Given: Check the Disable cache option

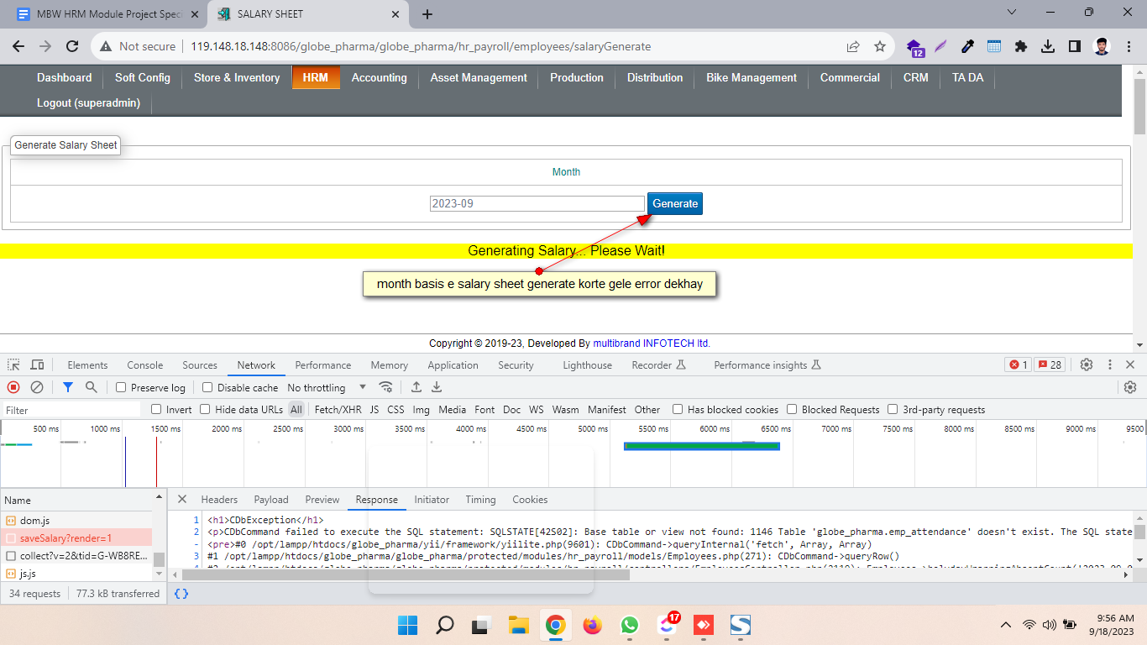Looking at the screenshot, I should point(207,388).
